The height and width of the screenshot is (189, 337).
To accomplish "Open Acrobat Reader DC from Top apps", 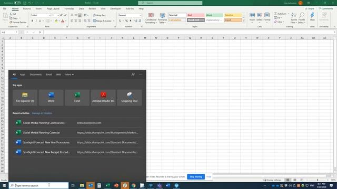I will coord(103,98).
